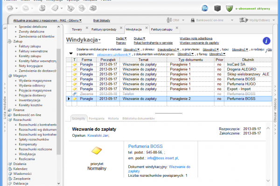Click the icon in the crossed-out Zlecenie row
Viewport: 280px width, 186px height.
(x=75, y=93)
